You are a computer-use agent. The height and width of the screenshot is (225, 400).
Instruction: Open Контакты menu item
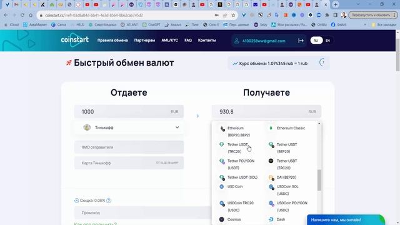point(207,40)
